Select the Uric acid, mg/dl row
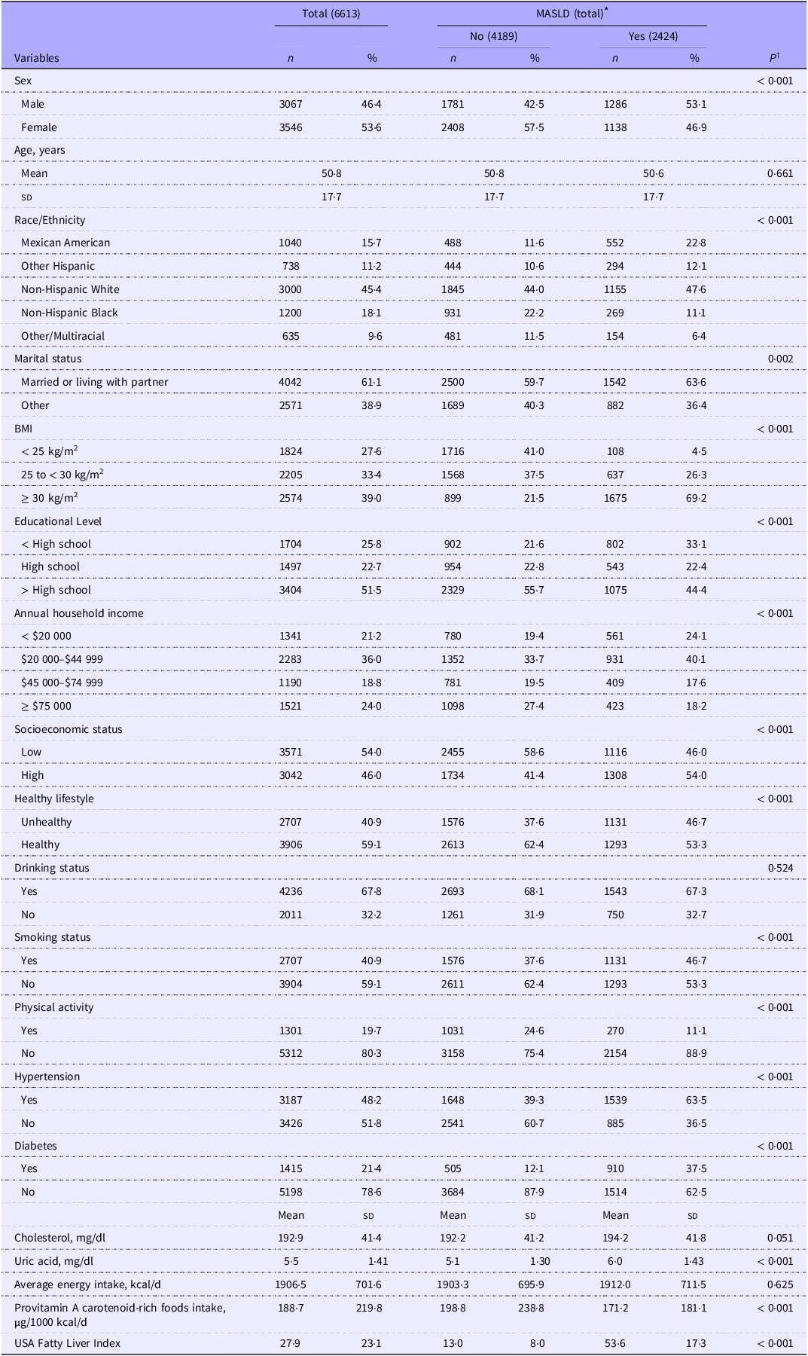The image size is (808, 1356). point(404,1261)
